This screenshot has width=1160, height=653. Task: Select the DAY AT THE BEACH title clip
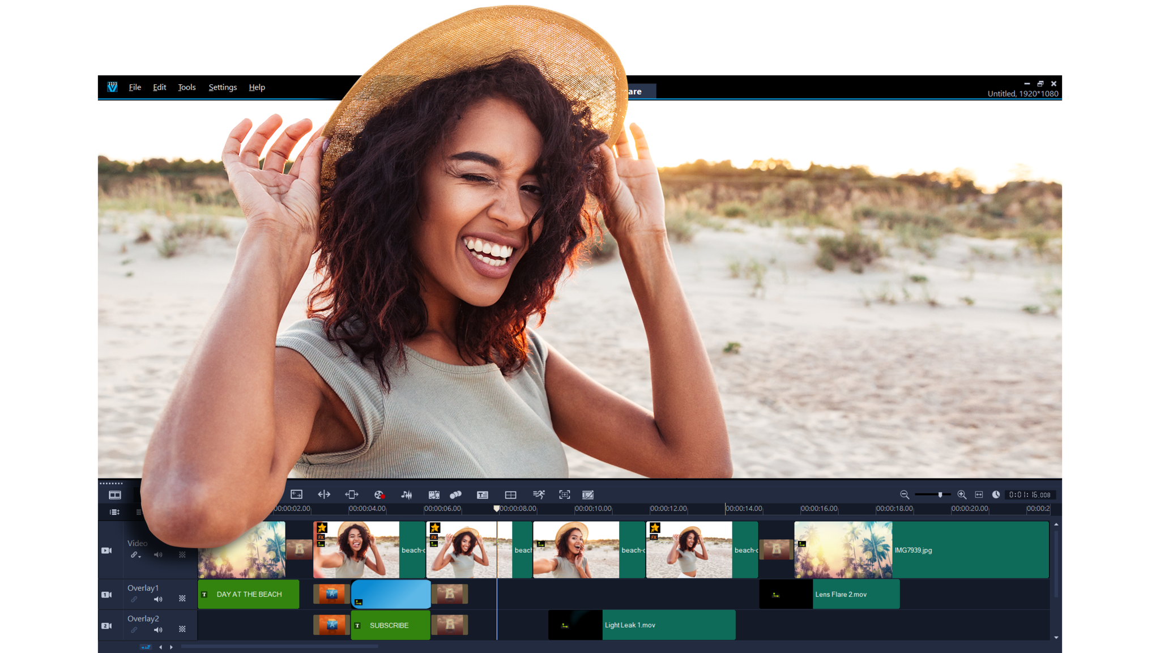coord(248,594)
